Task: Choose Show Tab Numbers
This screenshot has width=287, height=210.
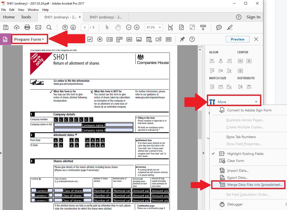Action: (241, 137)
